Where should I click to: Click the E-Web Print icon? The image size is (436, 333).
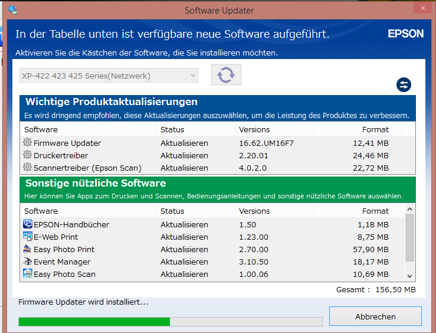coord(28,237)
